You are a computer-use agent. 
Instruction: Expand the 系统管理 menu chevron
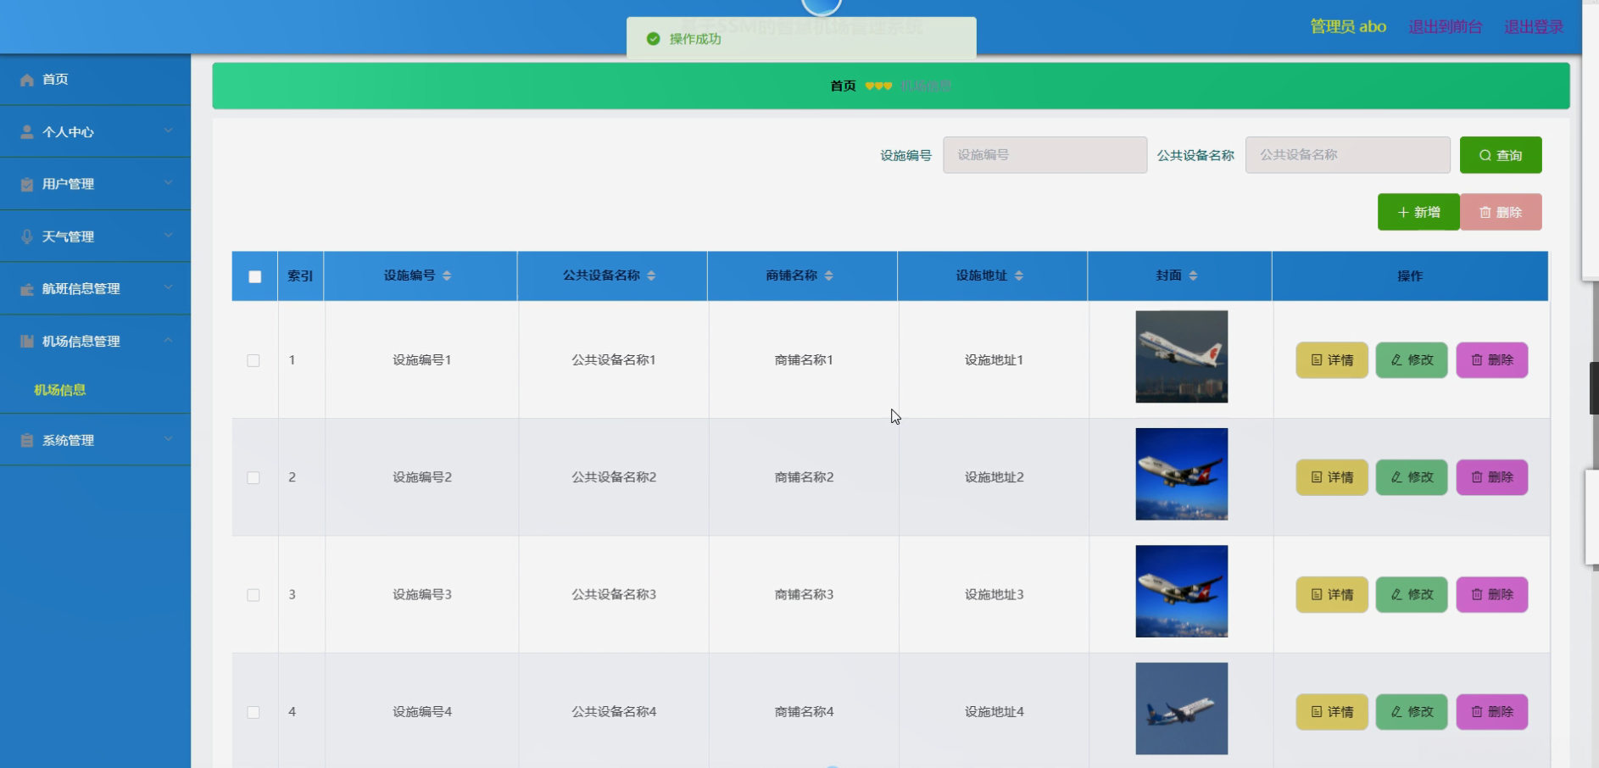point(169,439)
